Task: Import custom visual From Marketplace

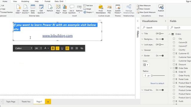Action: (x=101, y=9)
